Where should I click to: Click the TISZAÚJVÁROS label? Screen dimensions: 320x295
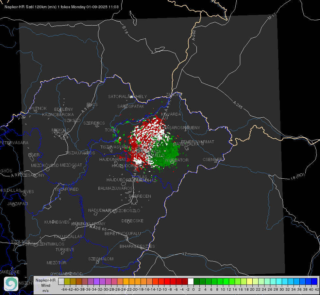(80, 153)
